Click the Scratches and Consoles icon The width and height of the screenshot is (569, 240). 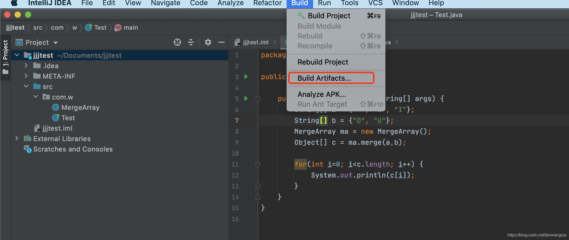[x=28, y=149]
